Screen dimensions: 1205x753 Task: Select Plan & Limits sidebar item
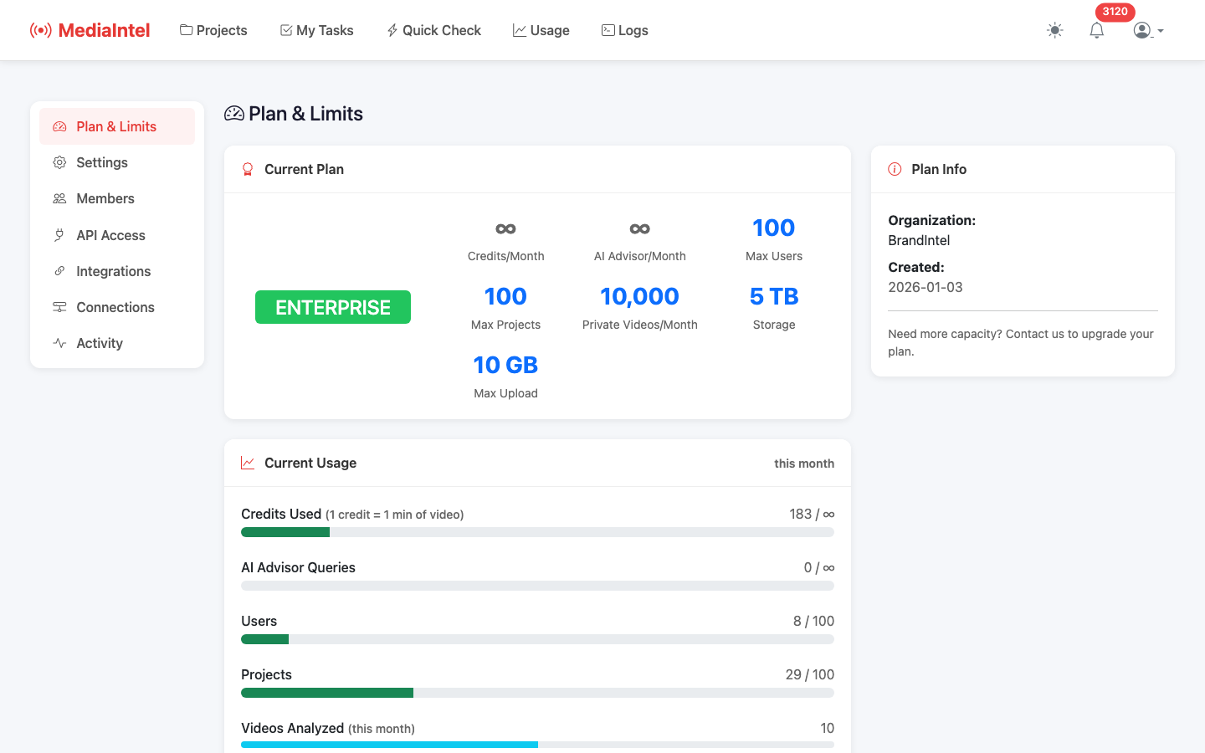(x=116, y=126)
